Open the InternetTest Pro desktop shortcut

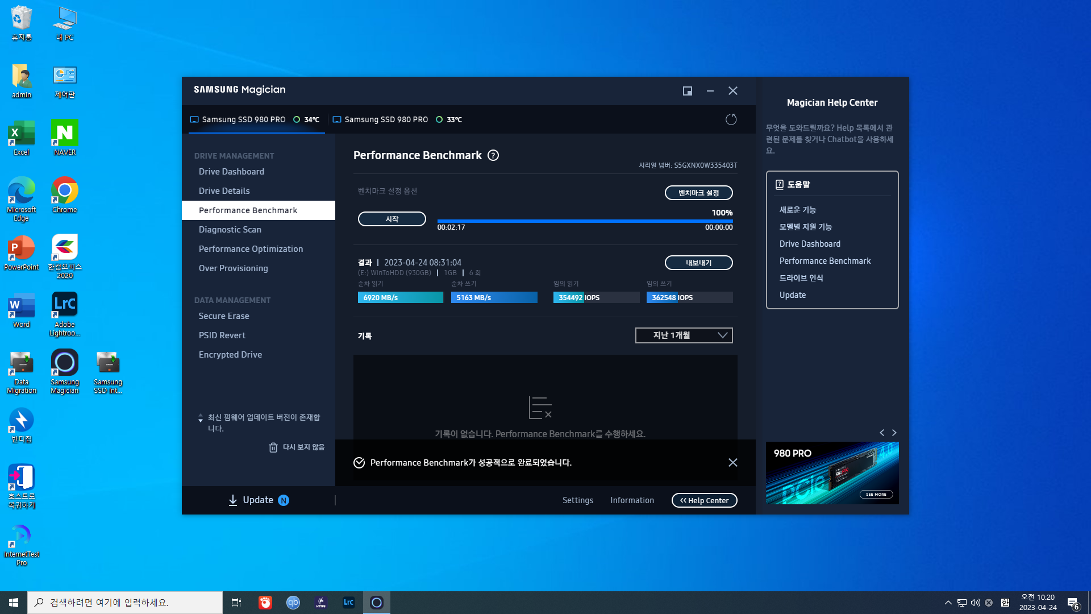[22, 545]
